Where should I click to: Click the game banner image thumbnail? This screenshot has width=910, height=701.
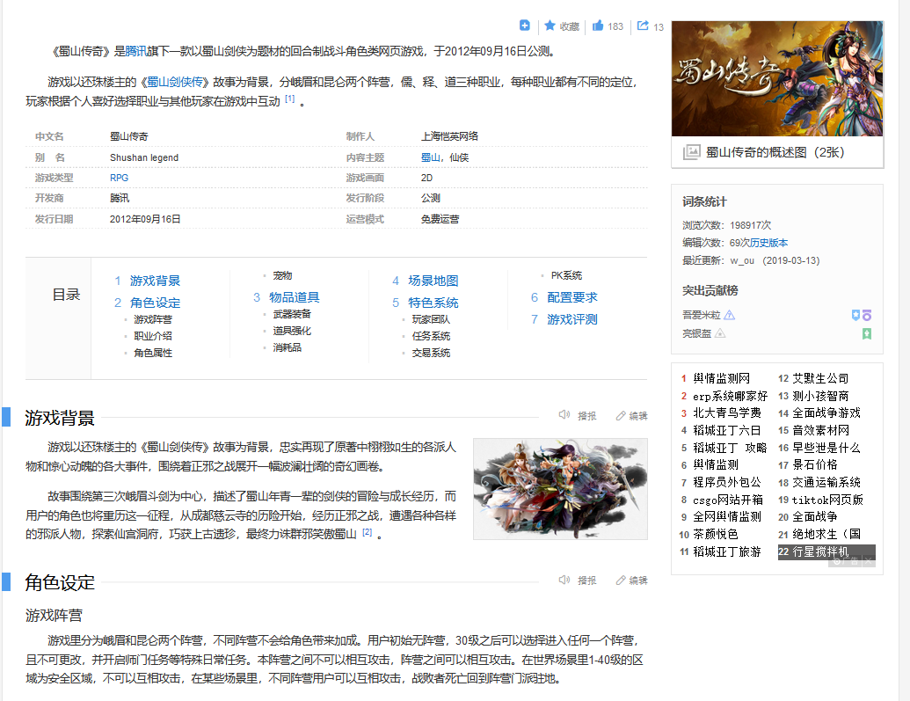click(777, 78)
